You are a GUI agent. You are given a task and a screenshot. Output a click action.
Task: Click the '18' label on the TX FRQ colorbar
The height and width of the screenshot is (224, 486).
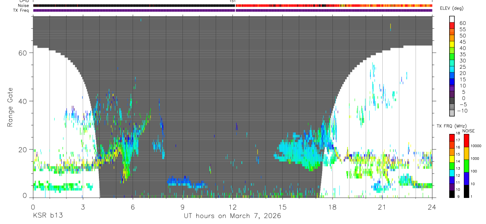459,134
